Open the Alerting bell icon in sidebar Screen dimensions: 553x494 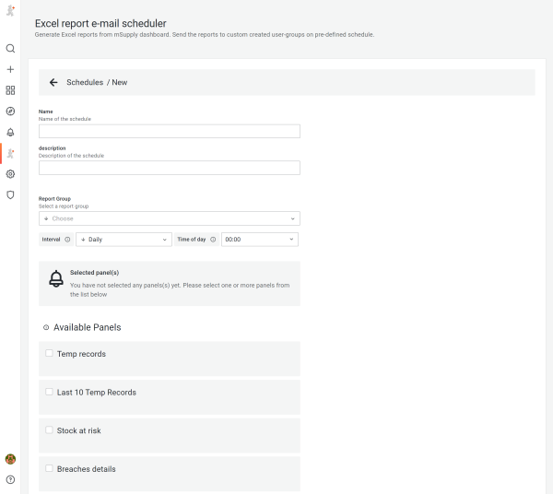point(10,132)
